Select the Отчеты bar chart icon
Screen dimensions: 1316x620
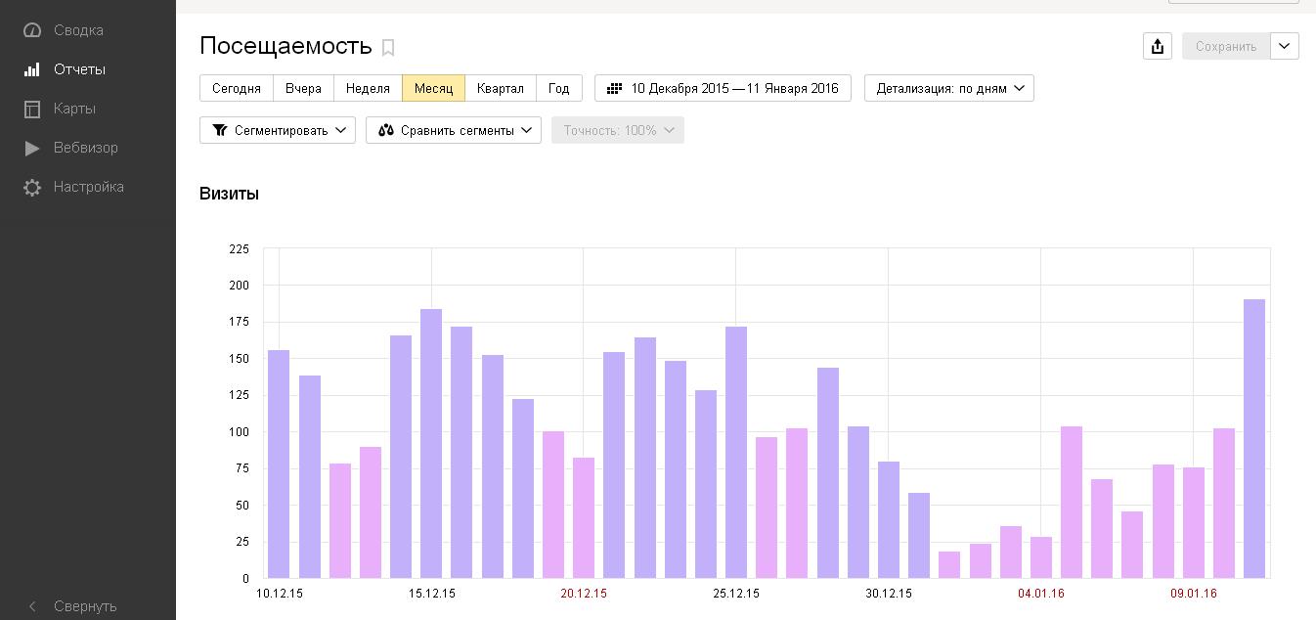pos(32,69)
